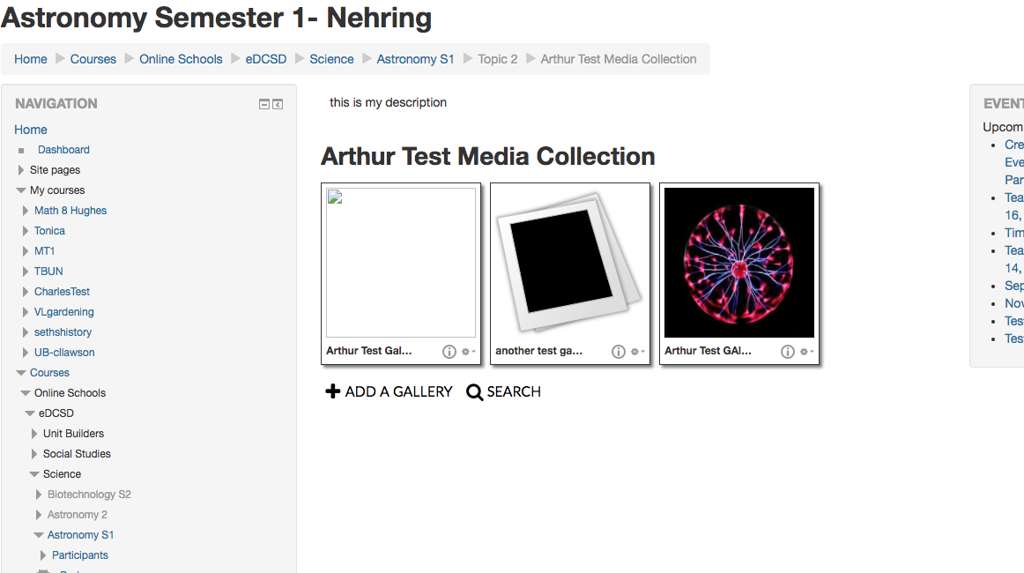Viewport: 1024px width, 573px height.
Task: Dock the Navigation block to the side
Action: 278,105
